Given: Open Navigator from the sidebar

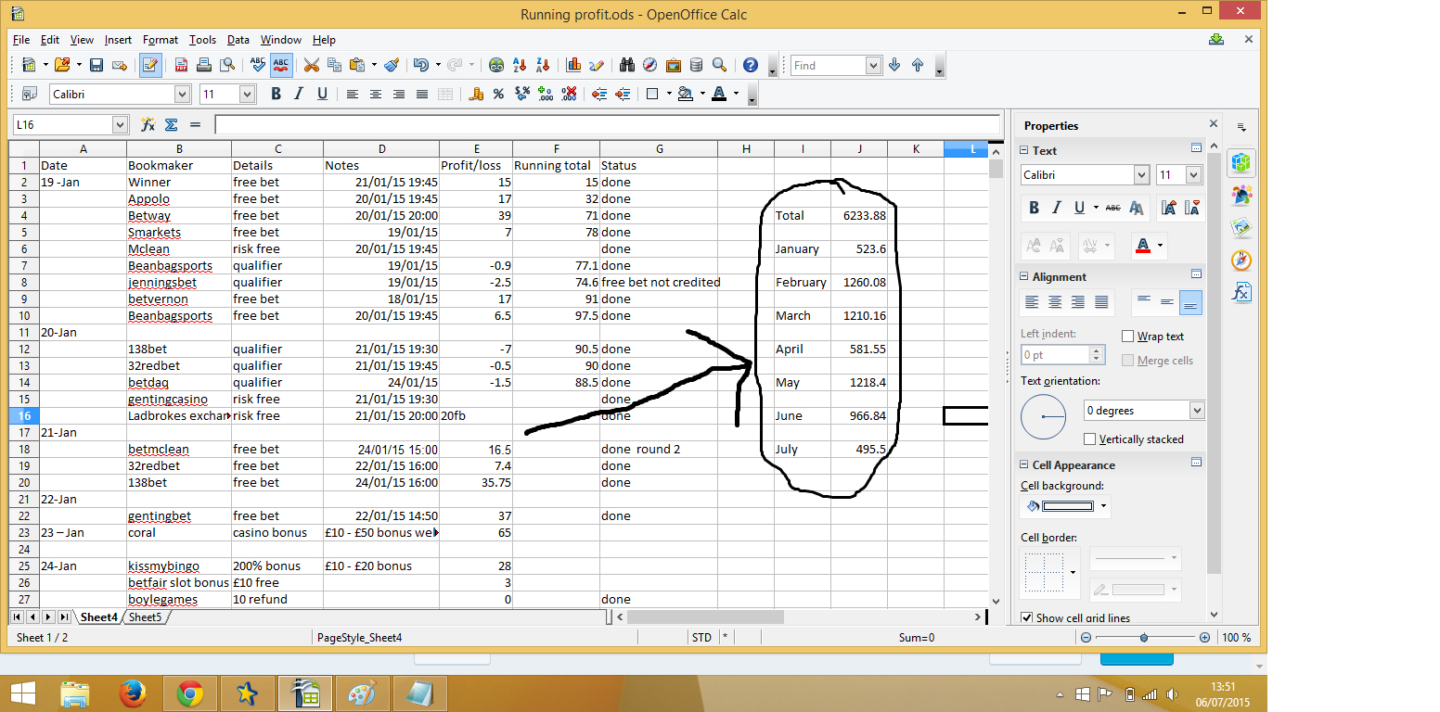Looking at the screenshot, I should pos(1241,260).
